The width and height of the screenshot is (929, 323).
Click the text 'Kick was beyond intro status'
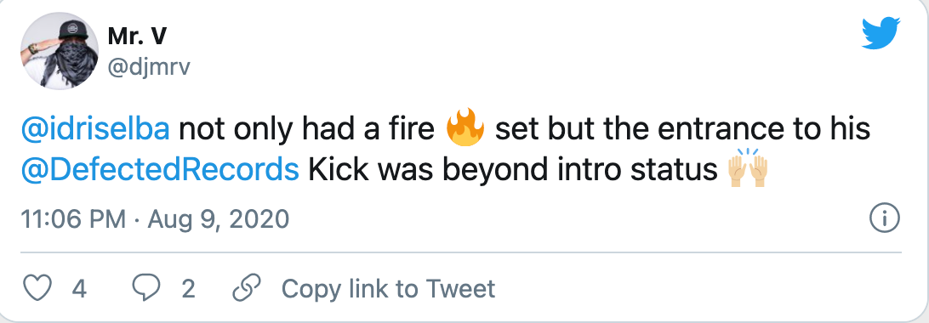click(x=513, y=170)
